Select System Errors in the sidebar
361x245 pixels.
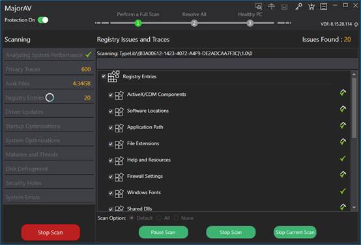pyautogui.click(x=49, y=197)
